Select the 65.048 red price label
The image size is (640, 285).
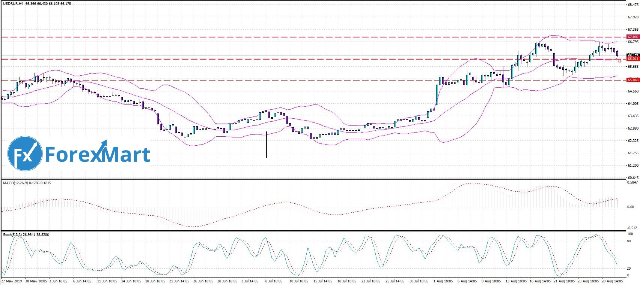tap(633, 80)
